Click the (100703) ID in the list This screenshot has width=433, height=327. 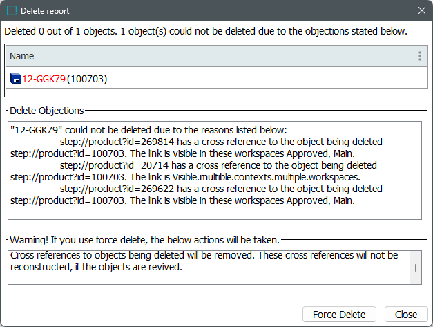point(87,79)
